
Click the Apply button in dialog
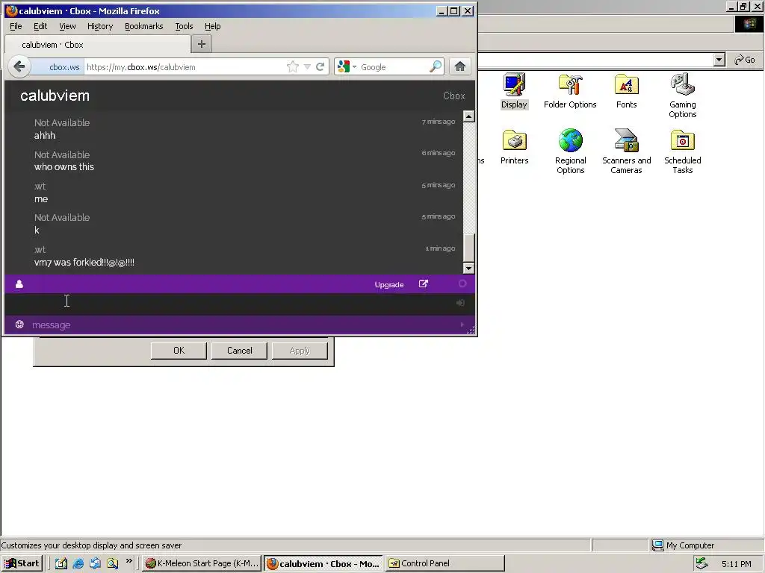coord(300,351)
